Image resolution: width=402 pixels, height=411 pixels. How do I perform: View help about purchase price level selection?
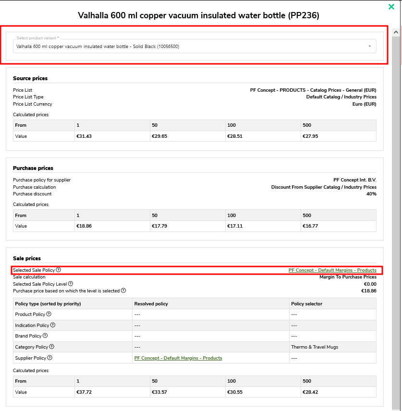[x=124, y=290]
